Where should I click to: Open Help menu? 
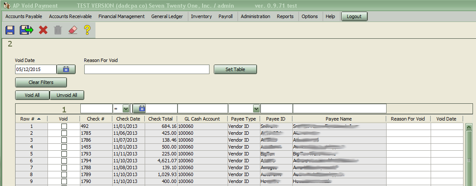(x=330, y=16)
